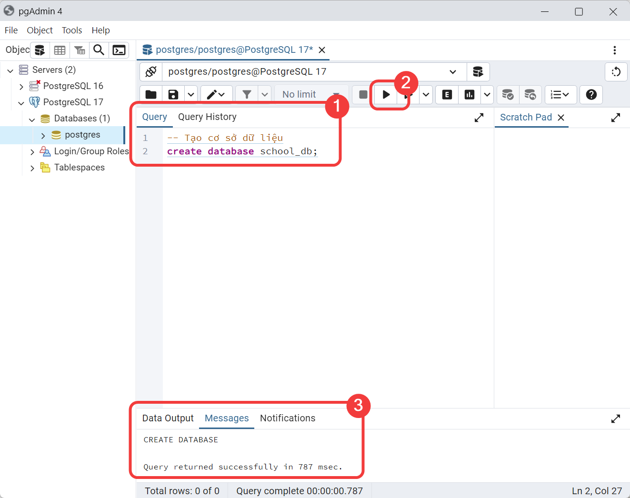Click the Explain query 'E' icon
The width and height of the screenshot is (630, 498).
(447, 95)
